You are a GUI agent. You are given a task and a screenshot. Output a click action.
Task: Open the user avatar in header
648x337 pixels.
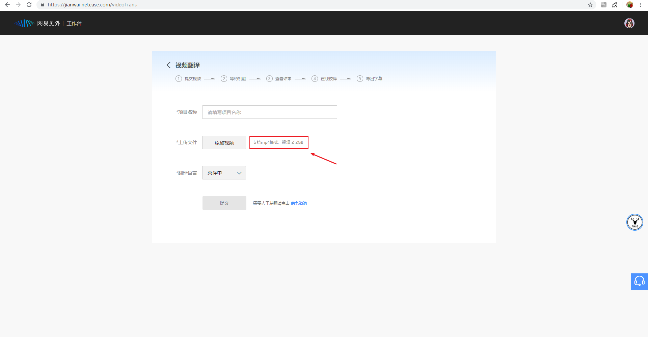click(629, 23)
